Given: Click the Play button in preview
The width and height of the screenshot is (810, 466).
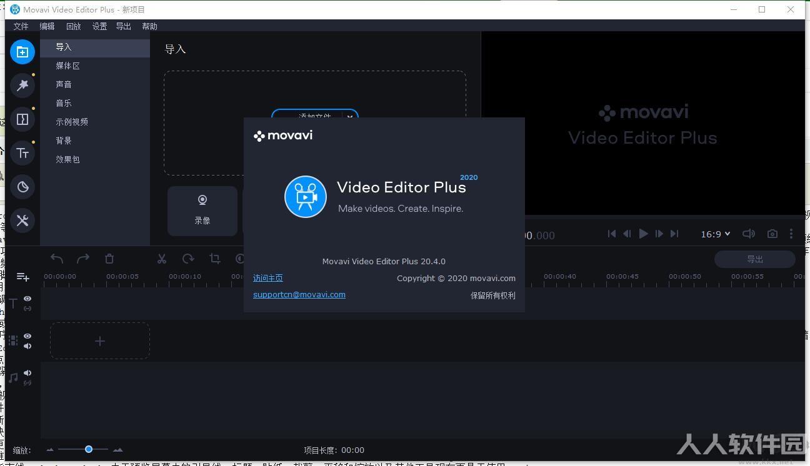Looking at the screenshot, I should click(x=643, y=234).
